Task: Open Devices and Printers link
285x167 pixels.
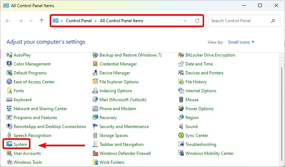Action: point(204,73)
